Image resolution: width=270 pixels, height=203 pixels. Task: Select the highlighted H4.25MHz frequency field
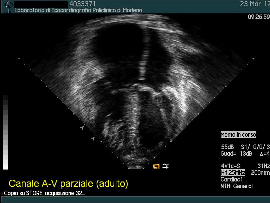(233, 173)
